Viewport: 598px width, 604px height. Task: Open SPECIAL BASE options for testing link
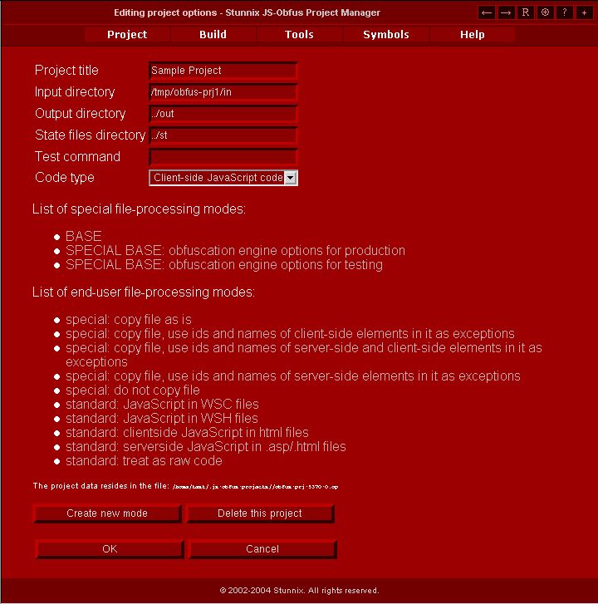(x=224, y=265)
